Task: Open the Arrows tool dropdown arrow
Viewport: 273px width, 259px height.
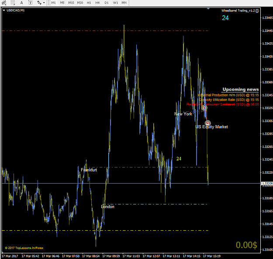Action: click(x=44, y=3)
